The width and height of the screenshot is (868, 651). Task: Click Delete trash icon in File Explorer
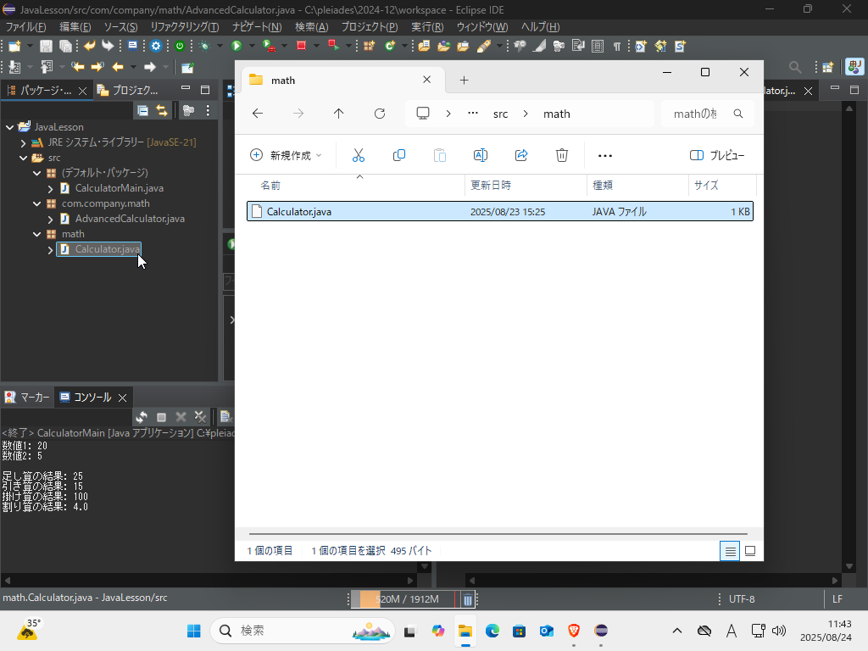pos(562,156)
